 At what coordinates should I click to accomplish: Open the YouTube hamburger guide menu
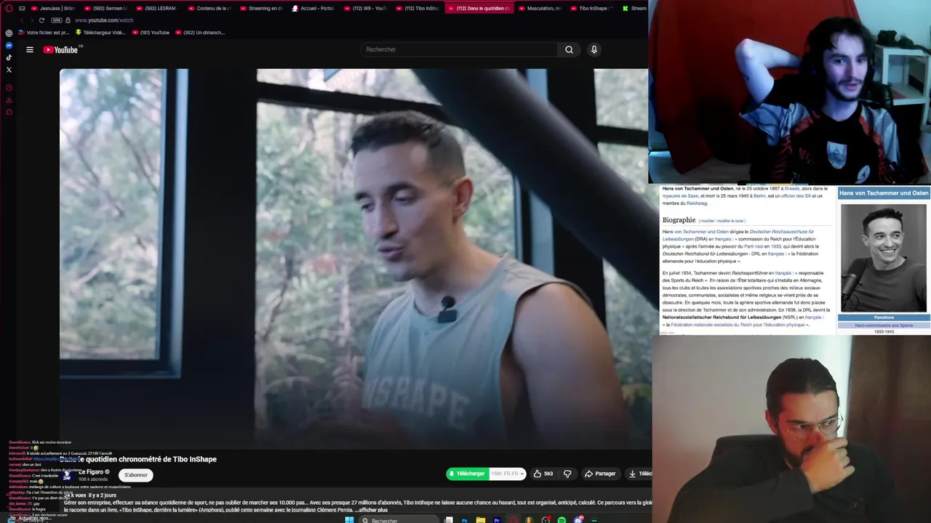tap(30, 49)
